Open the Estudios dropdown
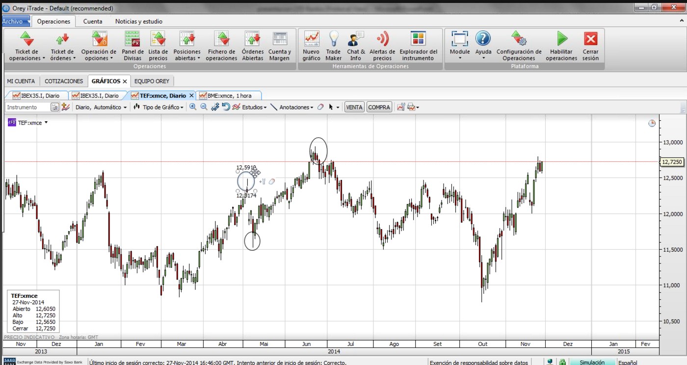Image resolution: width=687 pixels, height=365 pixels. (250, 107)
